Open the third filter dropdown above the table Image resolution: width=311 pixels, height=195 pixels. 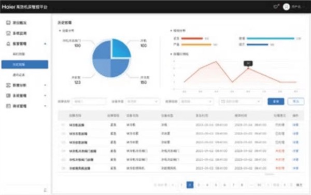[196, 101]
